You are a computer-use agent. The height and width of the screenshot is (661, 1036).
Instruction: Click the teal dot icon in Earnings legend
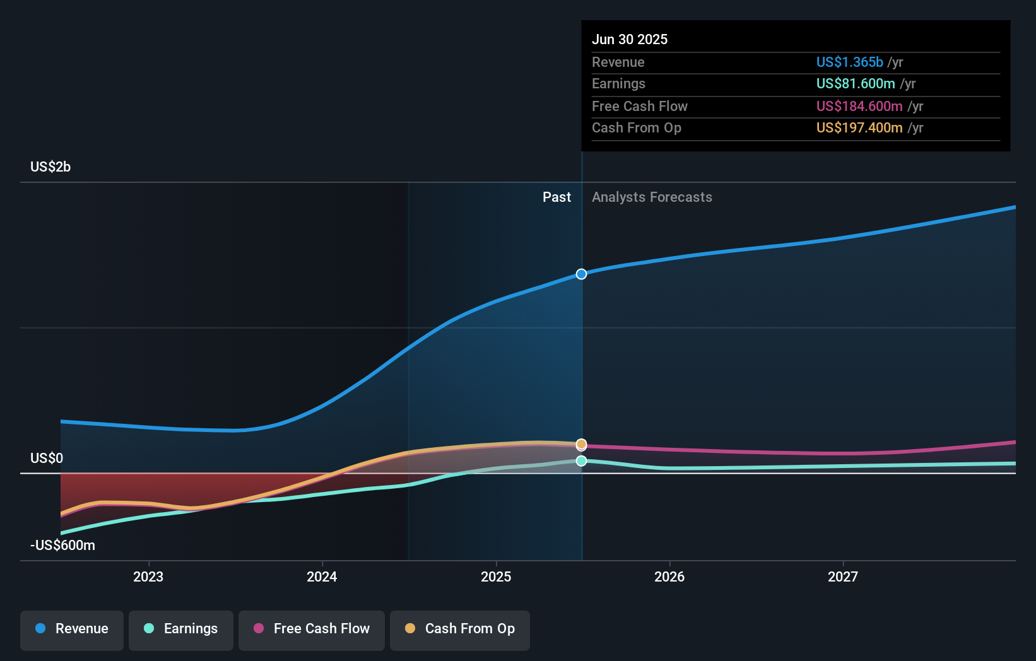148,629
